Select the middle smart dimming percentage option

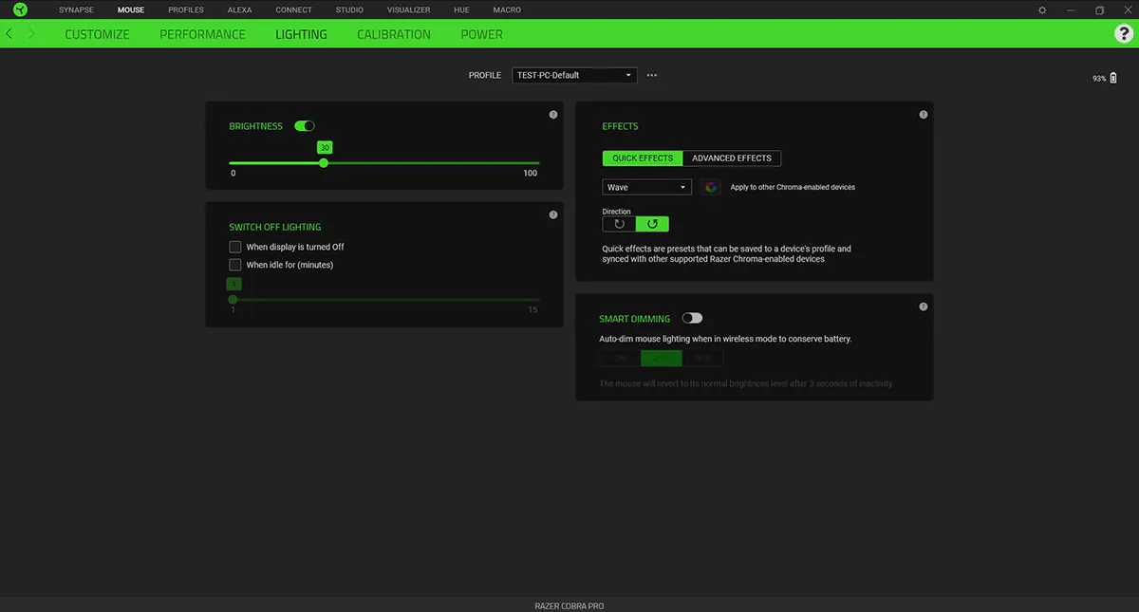662,358
